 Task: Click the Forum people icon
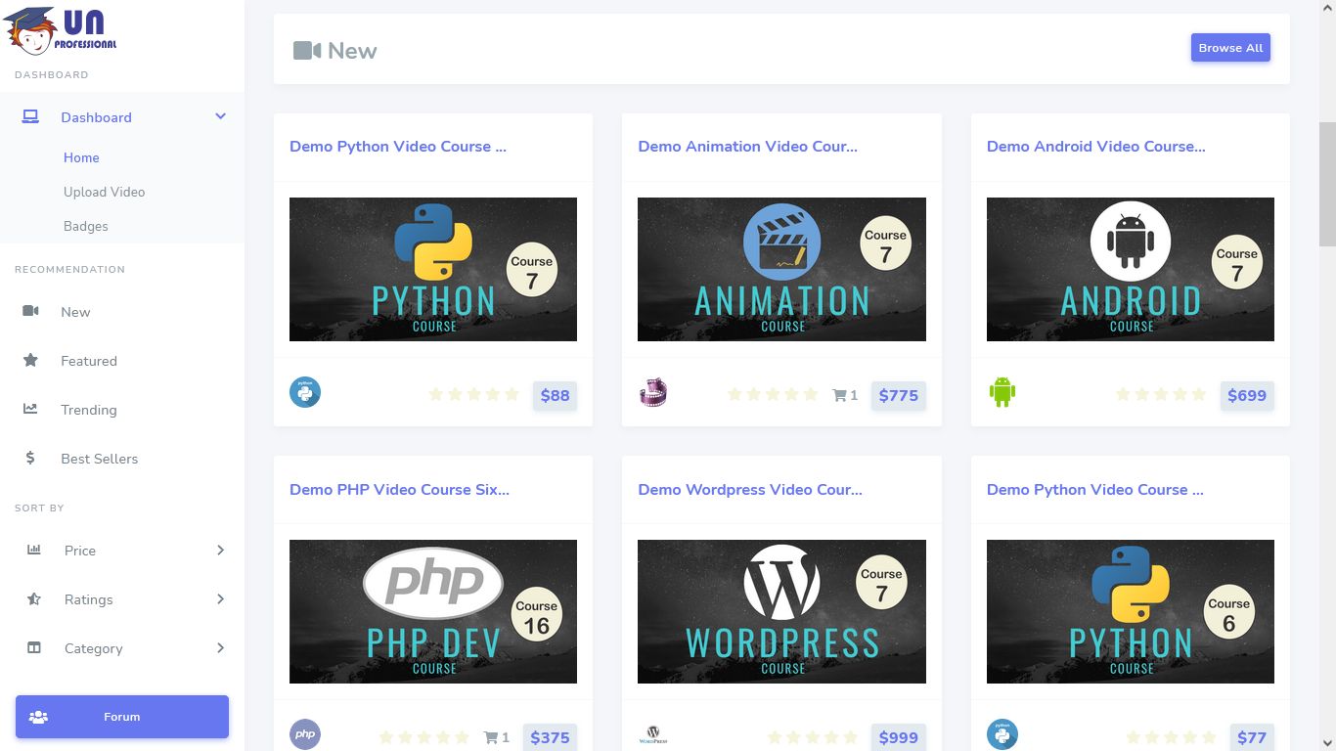(39, 717)
